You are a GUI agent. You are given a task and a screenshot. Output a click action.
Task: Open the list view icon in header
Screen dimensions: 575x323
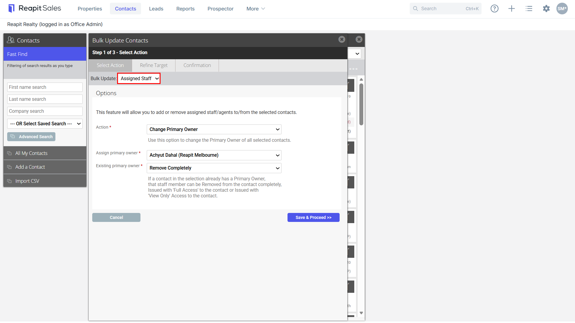point(529,9)
